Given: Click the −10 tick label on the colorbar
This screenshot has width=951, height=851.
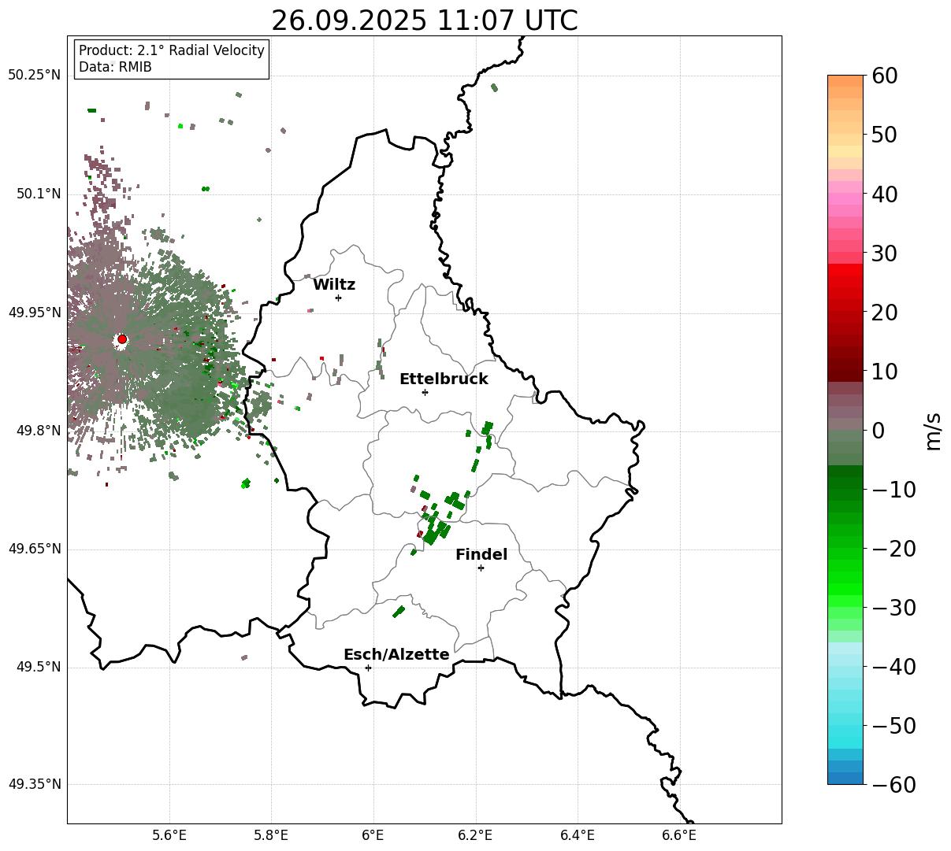Looking at the screenshot, I should 893,490.
